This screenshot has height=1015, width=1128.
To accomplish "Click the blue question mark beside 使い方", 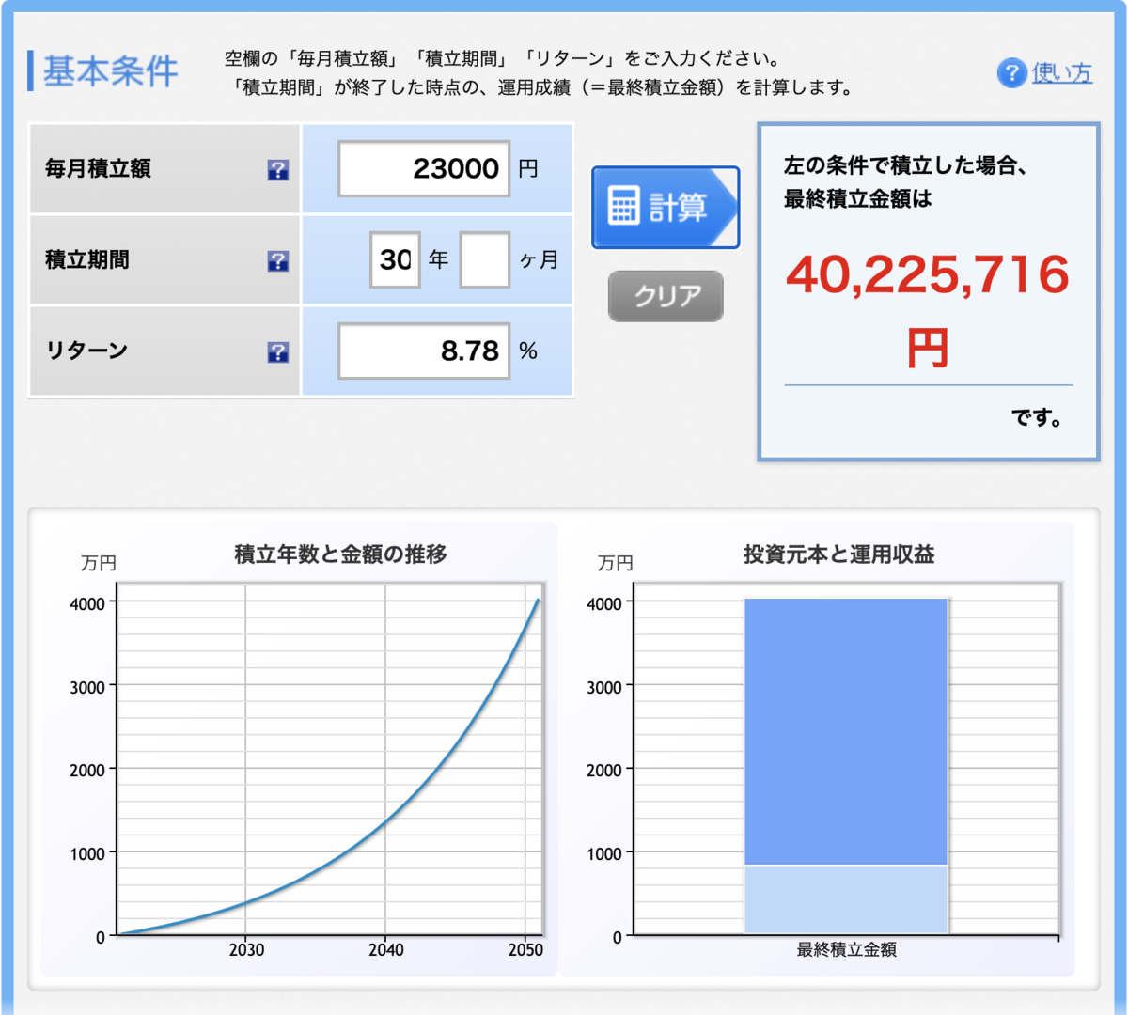I will [x=1011, y=73].
